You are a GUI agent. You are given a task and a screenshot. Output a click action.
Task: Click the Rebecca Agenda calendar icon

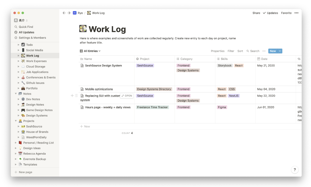(x=20, y=153)
